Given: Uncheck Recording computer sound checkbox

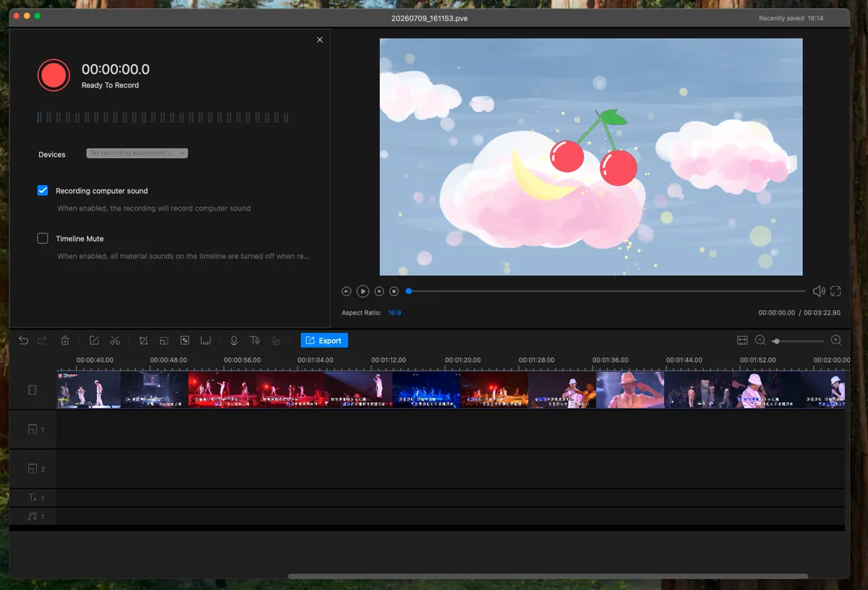Looking at the screenshot, I should tap(43, 191).
